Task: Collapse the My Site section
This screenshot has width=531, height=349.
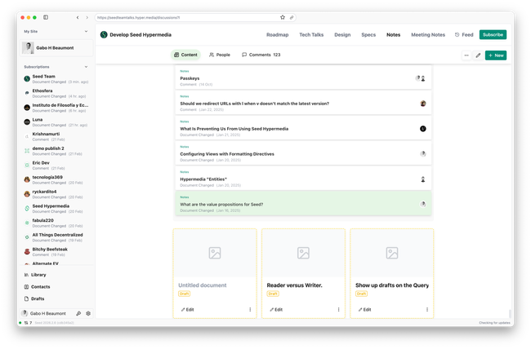Action: (x=87, y=31)
